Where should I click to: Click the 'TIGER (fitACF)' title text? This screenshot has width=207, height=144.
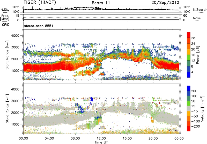[40, 2]
